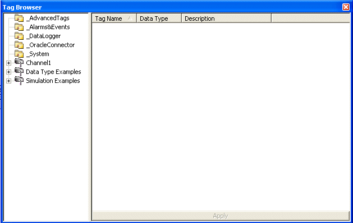
Task: Select the _System label
Action: (38, 54)
